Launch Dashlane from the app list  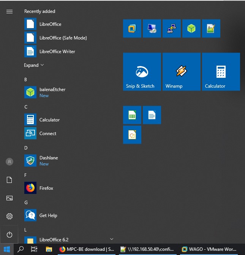68,161
